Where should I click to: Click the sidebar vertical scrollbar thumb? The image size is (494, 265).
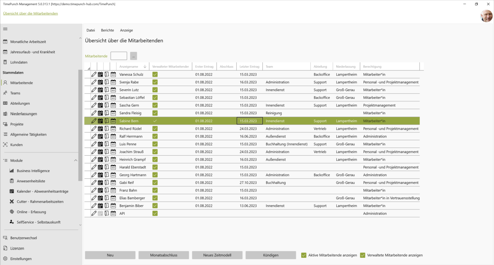pos(80,125)
